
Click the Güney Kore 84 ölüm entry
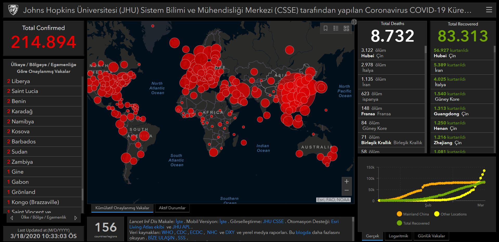coord(391,125)
